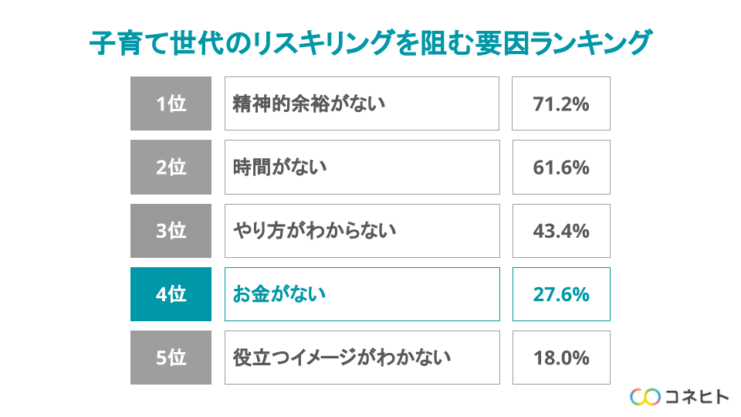Click the 精神的余裕がない label box
741x417 pixels.
click(362, 103)
